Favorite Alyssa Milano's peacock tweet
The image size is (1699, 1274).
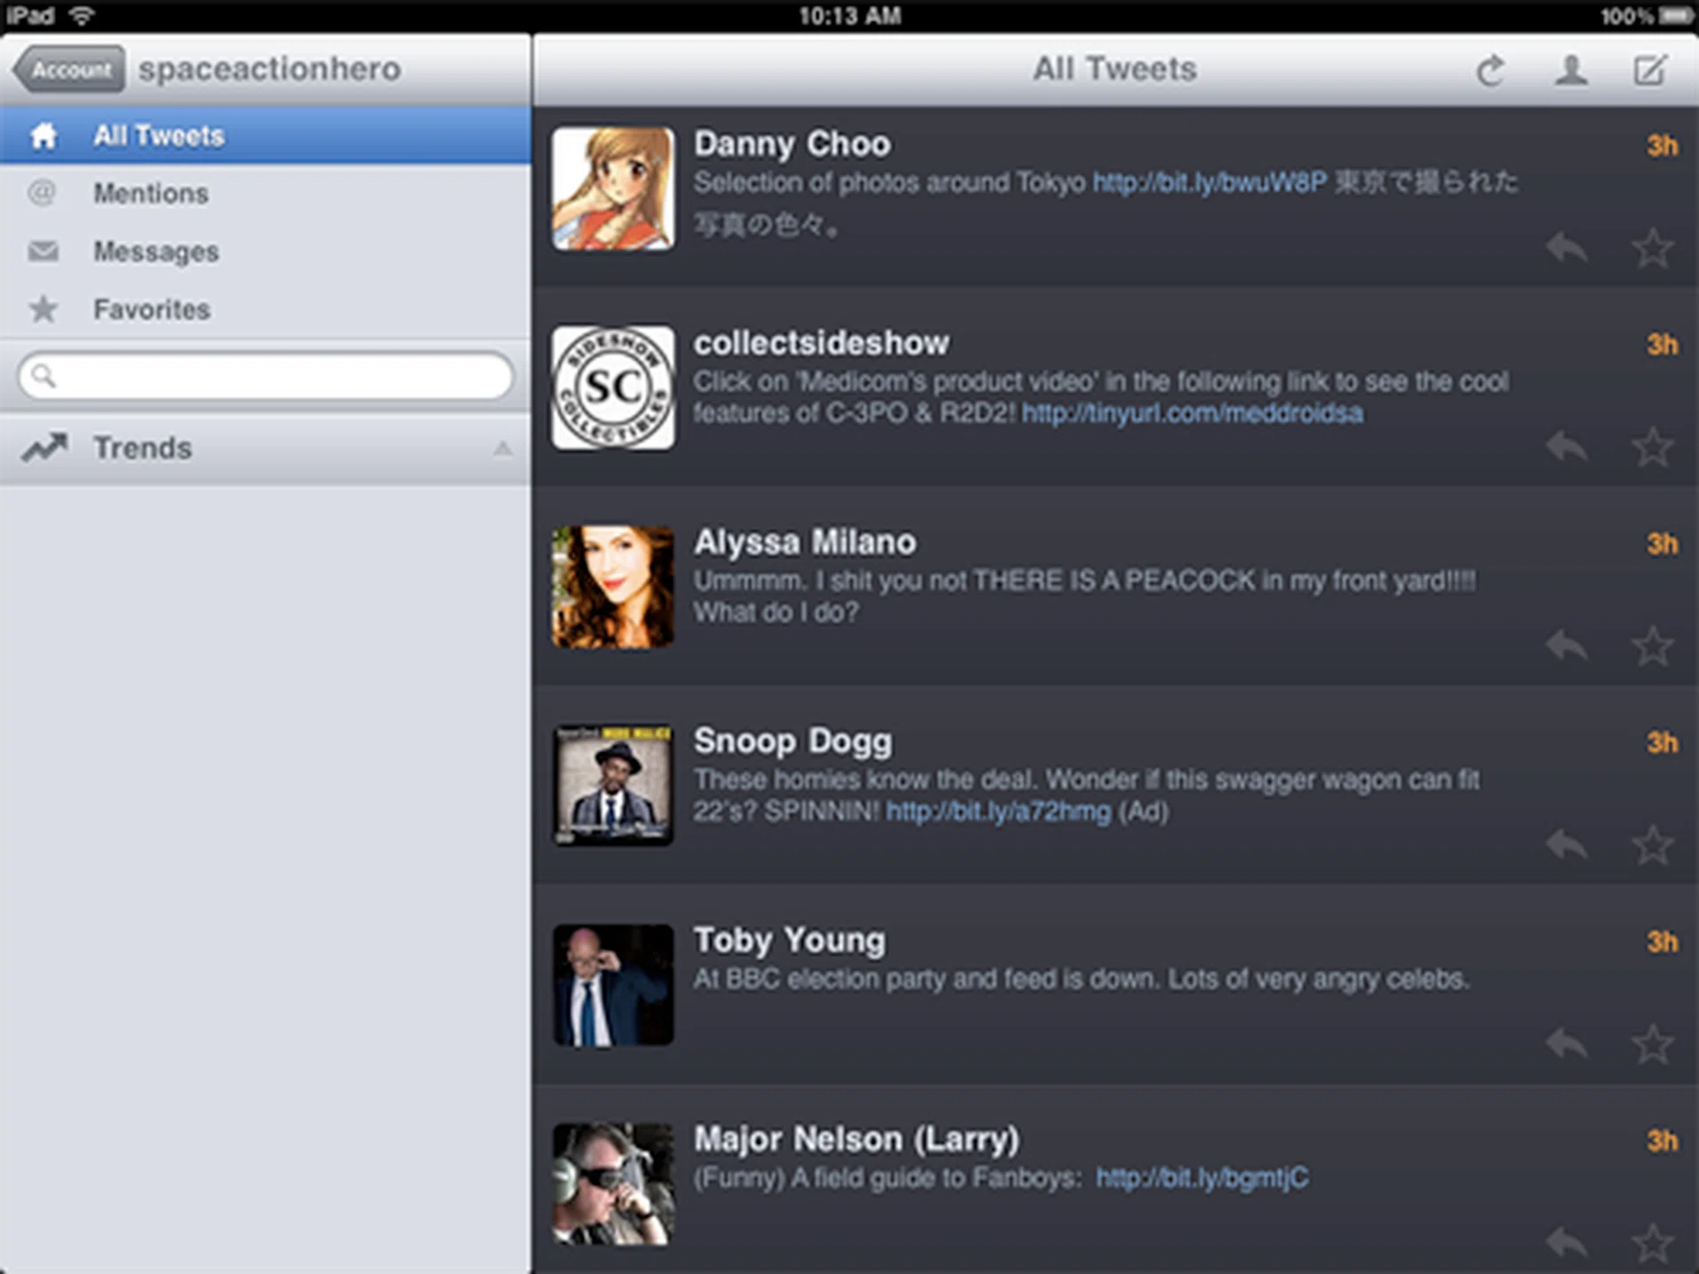(x=1651, y=646)
